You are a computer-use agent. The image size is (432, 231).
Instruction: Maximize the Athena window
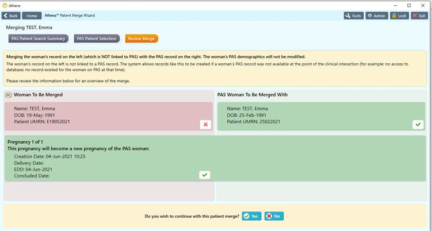tap(409, 6)
